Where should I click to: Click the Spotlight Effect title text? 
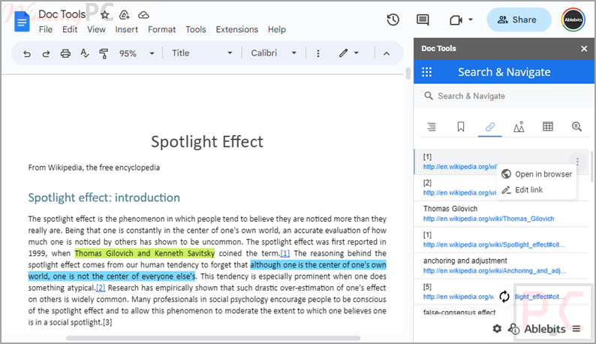tap(207, 141)
